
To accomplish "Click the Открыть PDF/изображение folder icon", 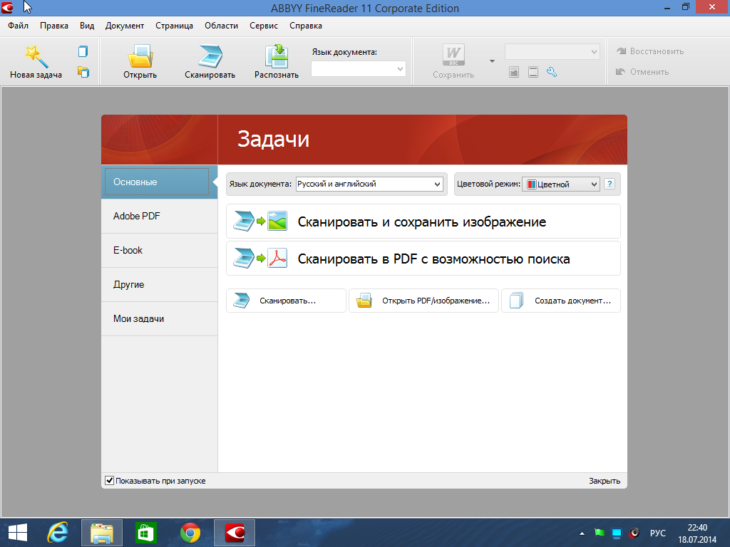I will [364, 301].
